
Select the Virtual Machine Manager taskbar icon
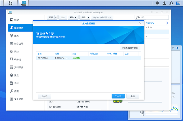click(24, 3)
